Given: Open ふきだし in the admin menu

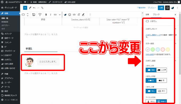Looking at the screenshot, I should click(x=10, y=59).
